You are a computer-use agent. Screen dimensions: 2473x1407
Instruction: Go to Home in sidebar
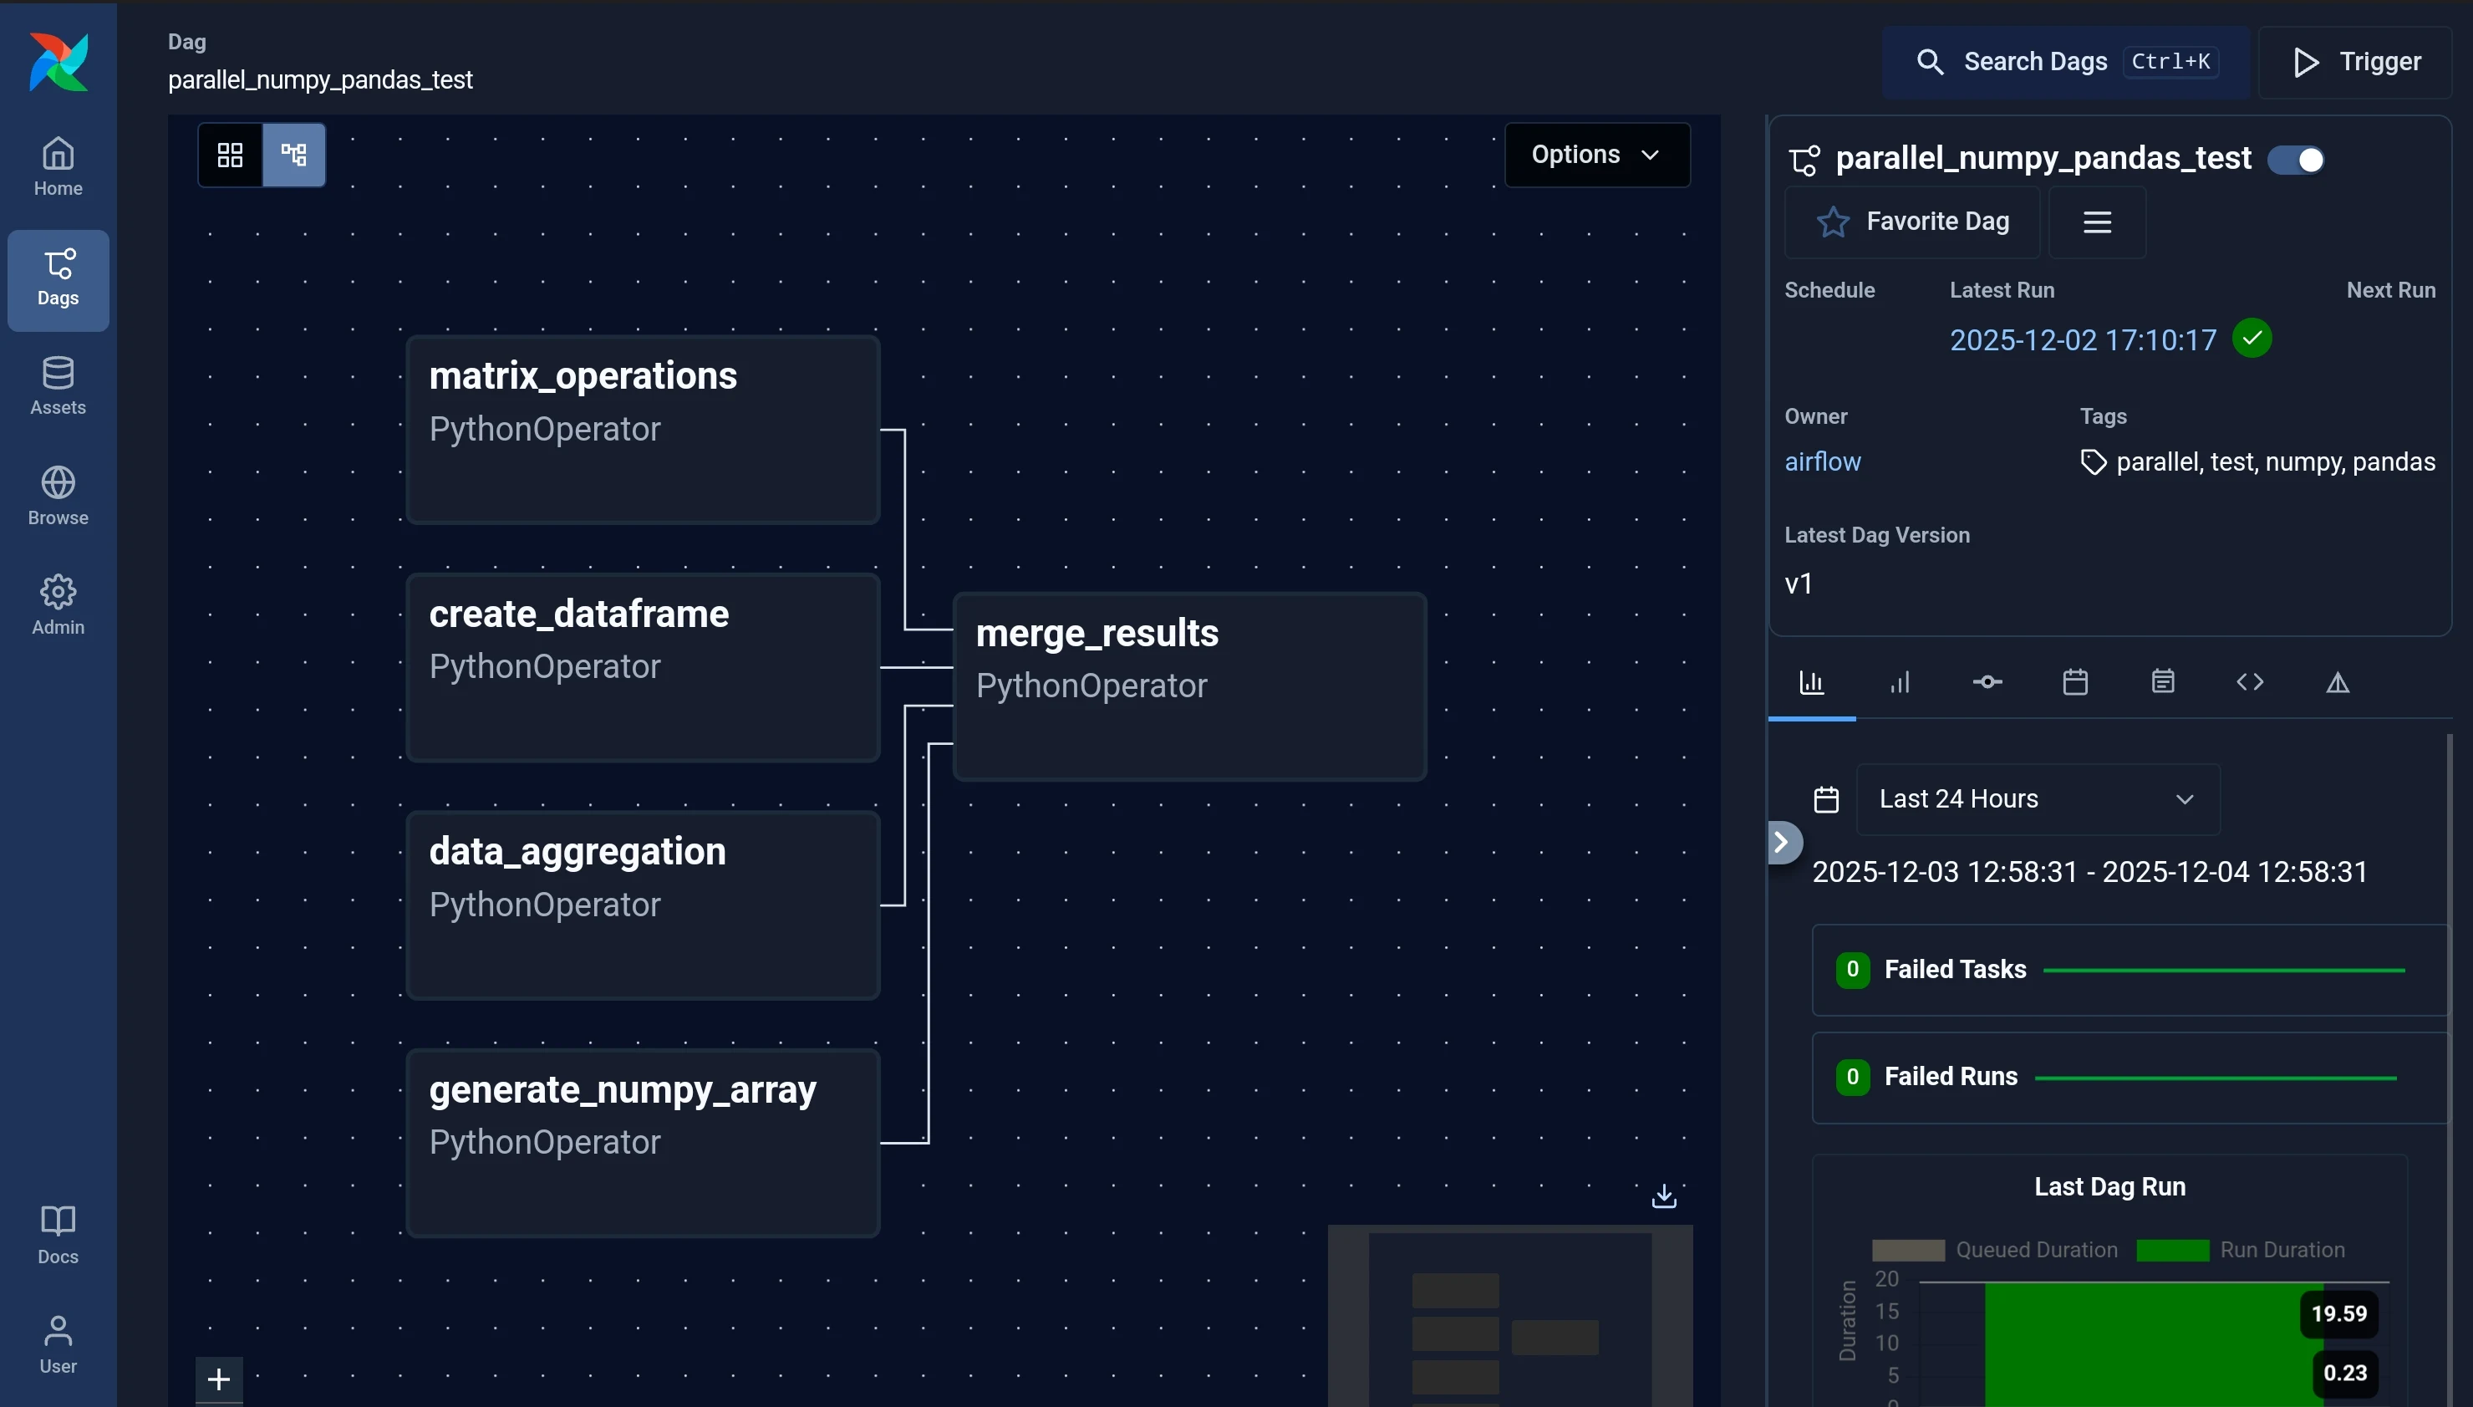[x=58, y=167]
